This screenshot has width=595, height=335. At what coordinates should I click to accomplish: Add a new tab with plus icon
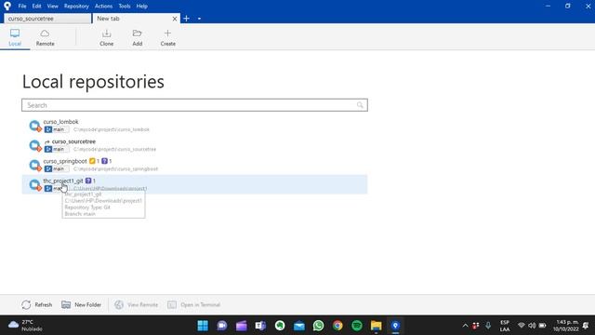186,19
